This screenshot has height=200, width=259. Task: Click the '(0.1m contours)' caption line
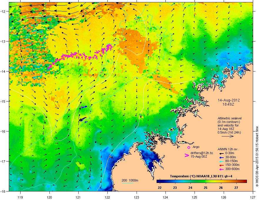(x=229, y=122)
